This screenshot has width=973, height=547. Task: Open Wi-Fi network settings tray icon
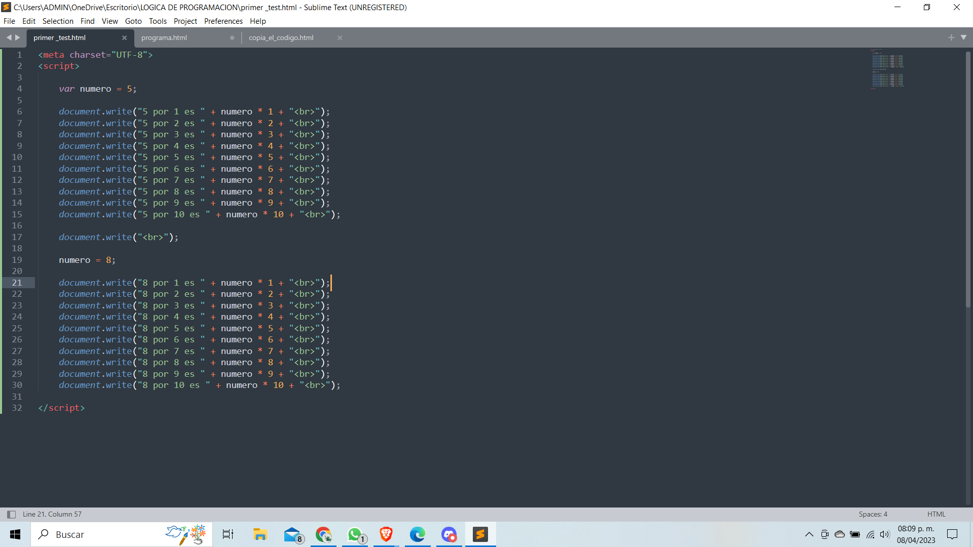coord(870,535)
